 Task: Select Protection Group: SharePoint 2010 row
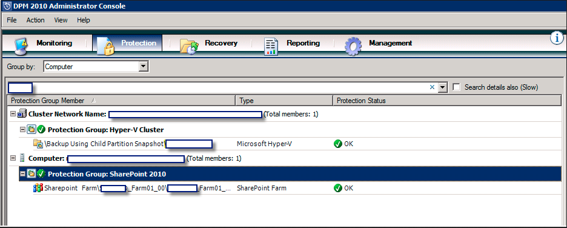pyautogui.click(x=290, y=173)
